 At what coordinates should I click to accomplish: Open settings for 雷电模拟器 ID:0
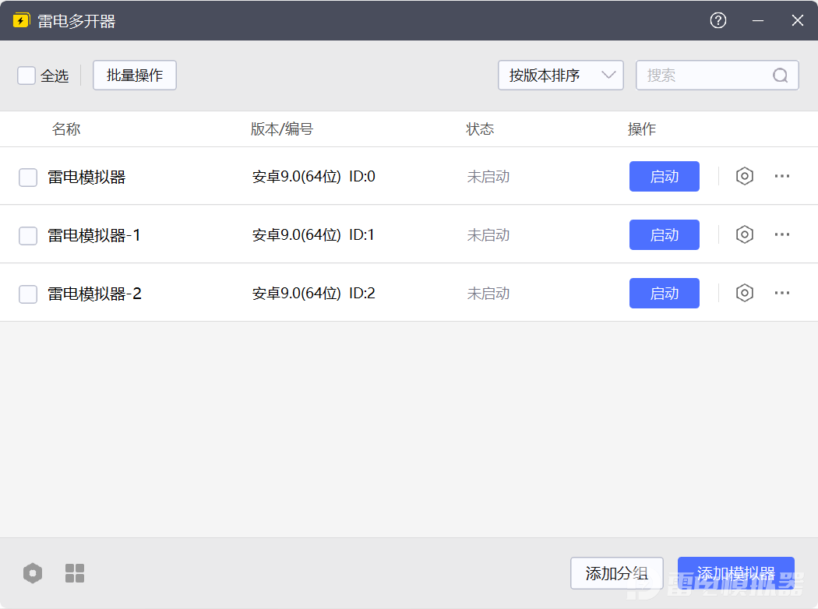click(x=745, y=176)
